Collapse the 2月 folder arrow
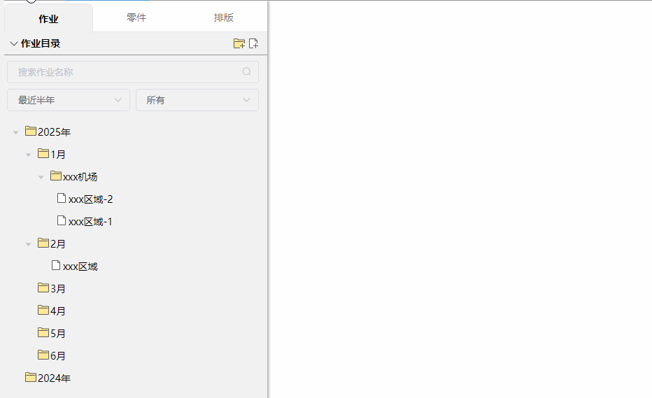The image size is (652, 398). (29, 244)
